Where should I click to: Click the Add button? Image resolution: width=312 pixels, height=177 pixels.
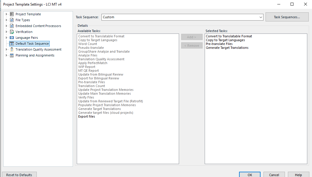click(x=192, y=37)
